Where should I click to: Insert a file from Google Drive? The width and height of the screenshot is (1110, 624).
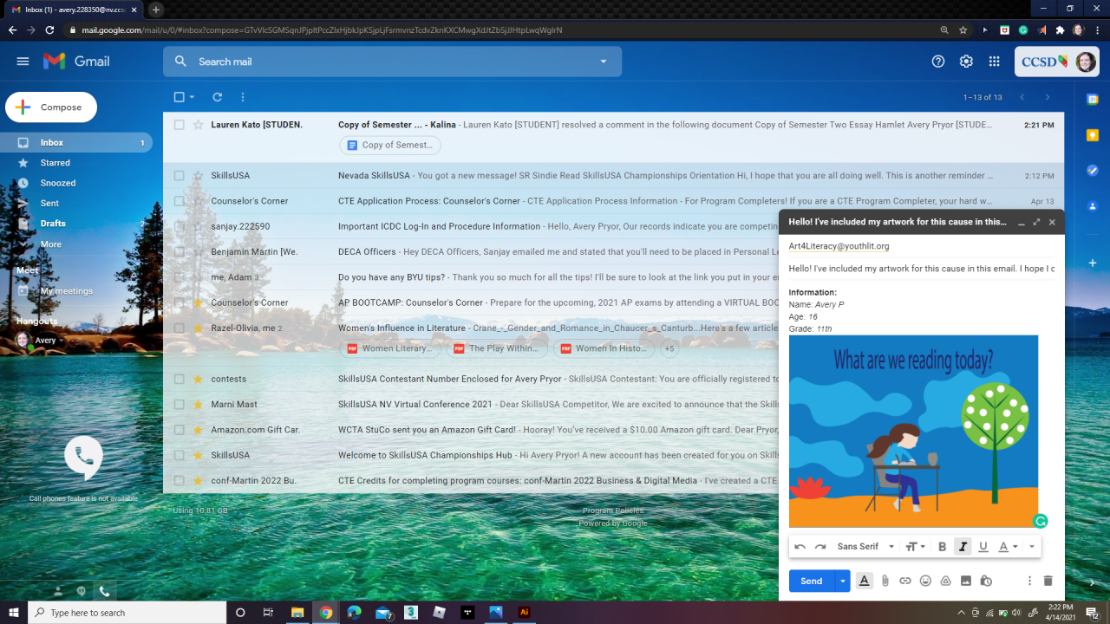(x=946, y=581)
